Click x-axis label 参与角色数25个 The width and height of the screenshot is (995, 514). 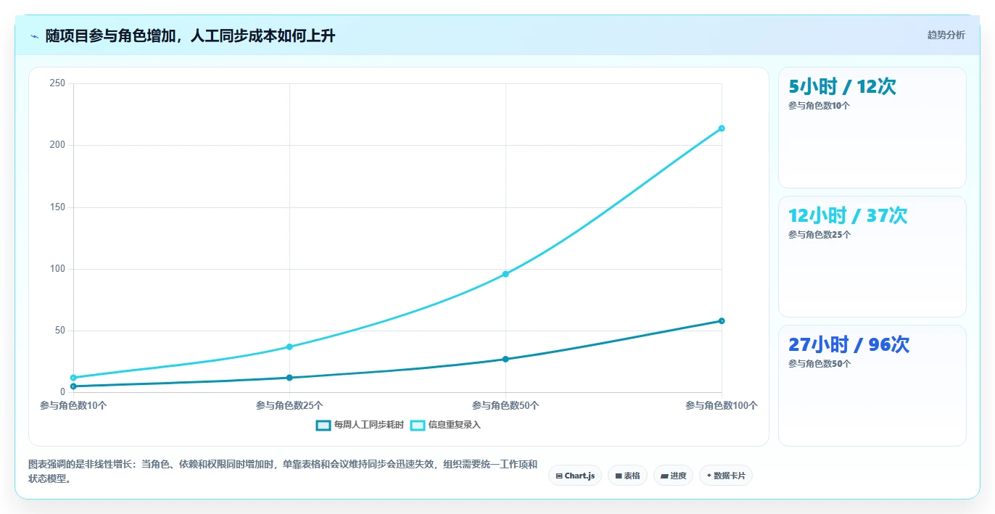[x=289, y=406]
